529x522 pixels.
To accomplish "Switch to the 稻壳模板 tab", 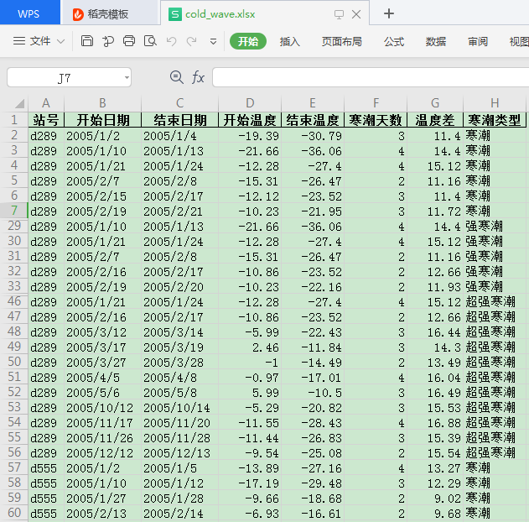I will pos(109,13).
